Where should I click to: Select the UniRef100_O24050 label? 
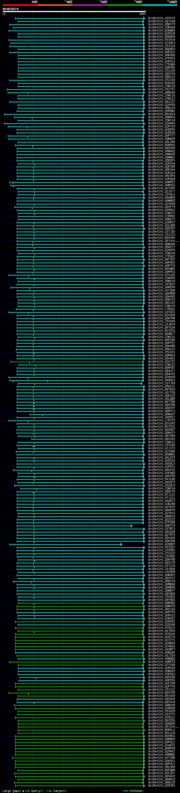(161, 105)
